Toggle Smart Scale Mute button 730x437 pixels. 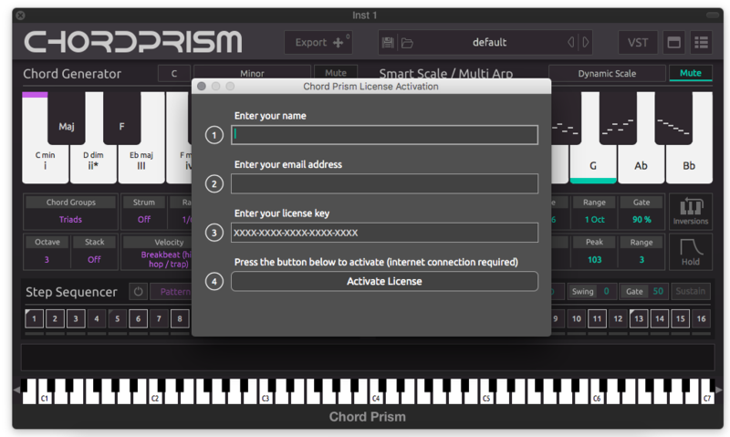[691, 73]
